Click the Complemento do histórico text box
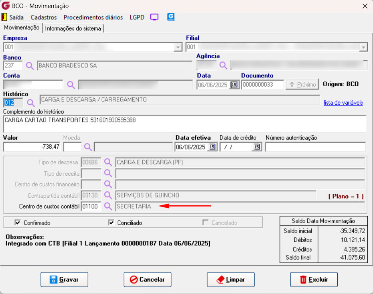 coord(184,124)
